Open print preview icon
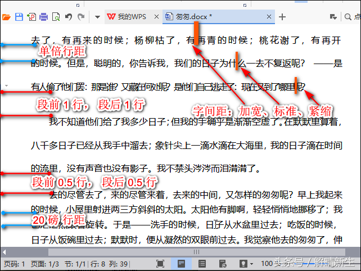This screenshot has height=271, width=361. pos(56,17)
